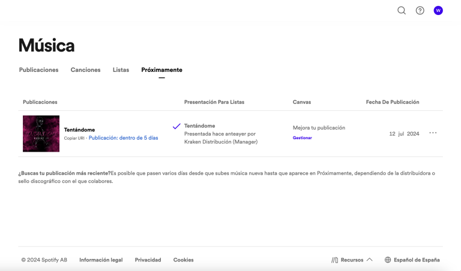Click the globe language icon
Image resolution: width=461 pixels, height=271 pixels.
388,260
